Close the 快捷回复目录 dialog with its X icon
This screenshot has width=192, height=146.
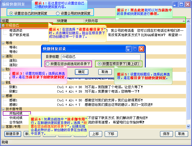(141, 49)
